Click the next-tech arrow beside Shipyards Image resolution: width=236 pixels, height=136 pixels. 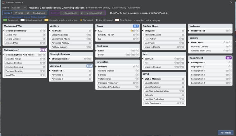pos(143,31)
